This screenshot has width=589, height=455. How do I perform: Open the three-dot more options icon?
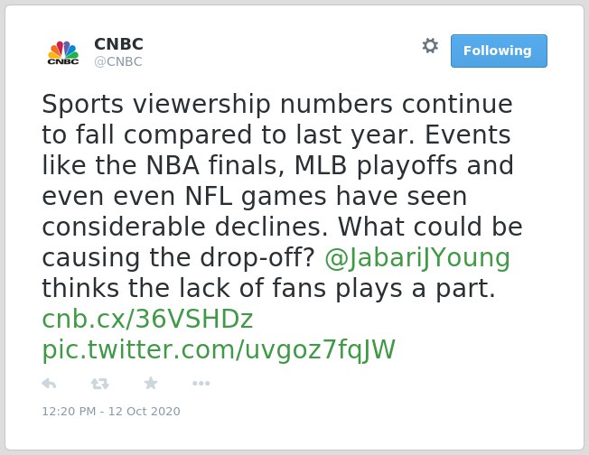tap(201, 384)
